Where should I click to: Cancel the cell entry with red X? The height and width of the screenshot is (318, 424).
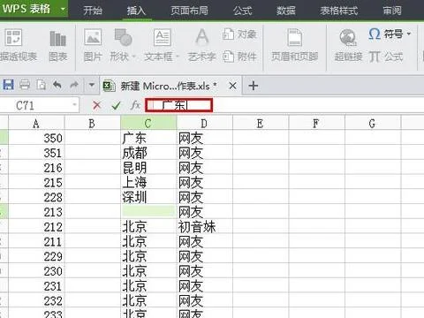pos(97,105)
